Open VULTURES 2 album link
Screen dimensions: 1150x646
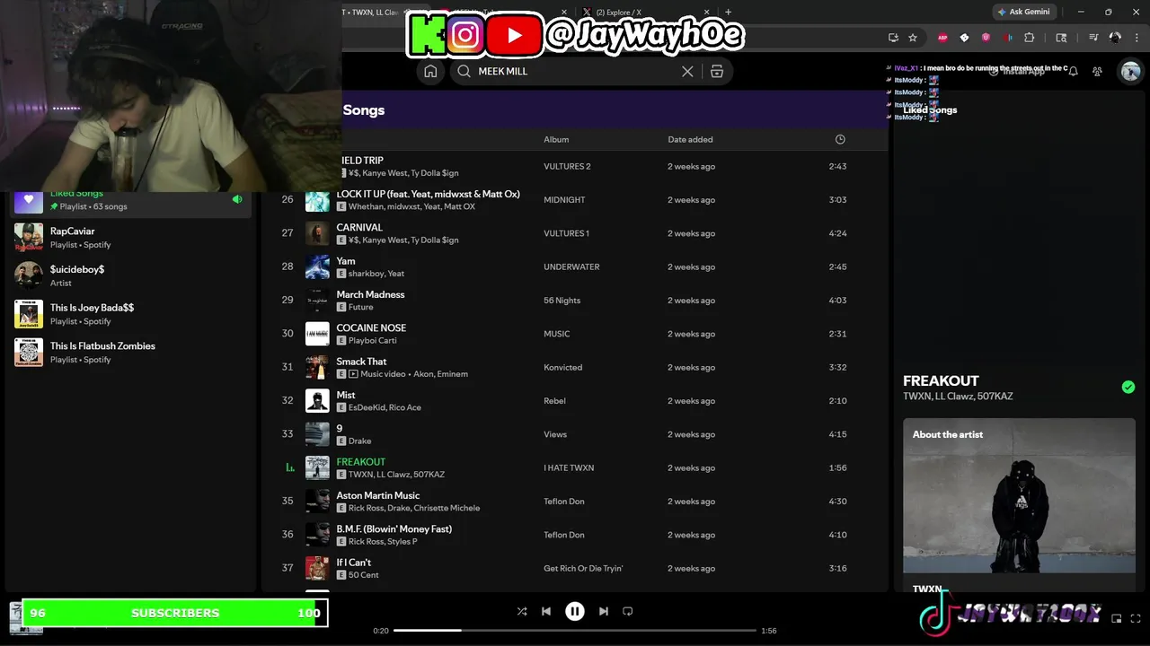[567, 166]
